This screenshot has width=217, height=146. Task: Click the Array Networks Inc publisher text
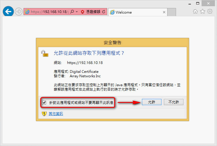click(x=85, y=76)
